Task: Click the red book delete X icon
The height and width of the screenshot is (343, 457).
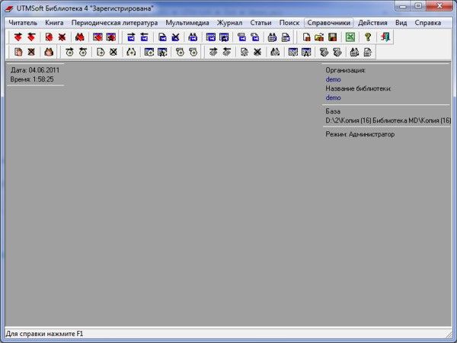Action: [62, 37]
